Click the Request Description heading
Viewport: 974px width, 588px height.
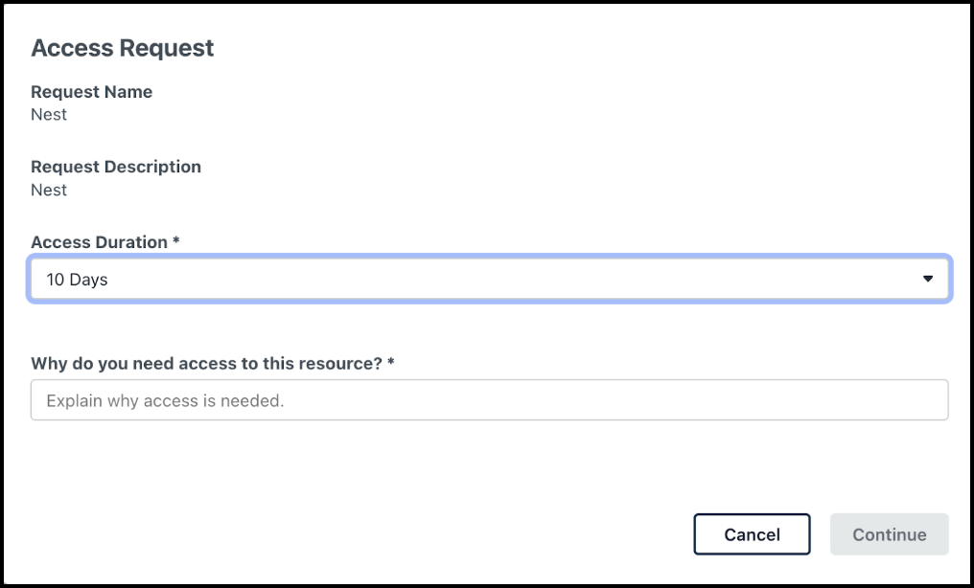116,167
